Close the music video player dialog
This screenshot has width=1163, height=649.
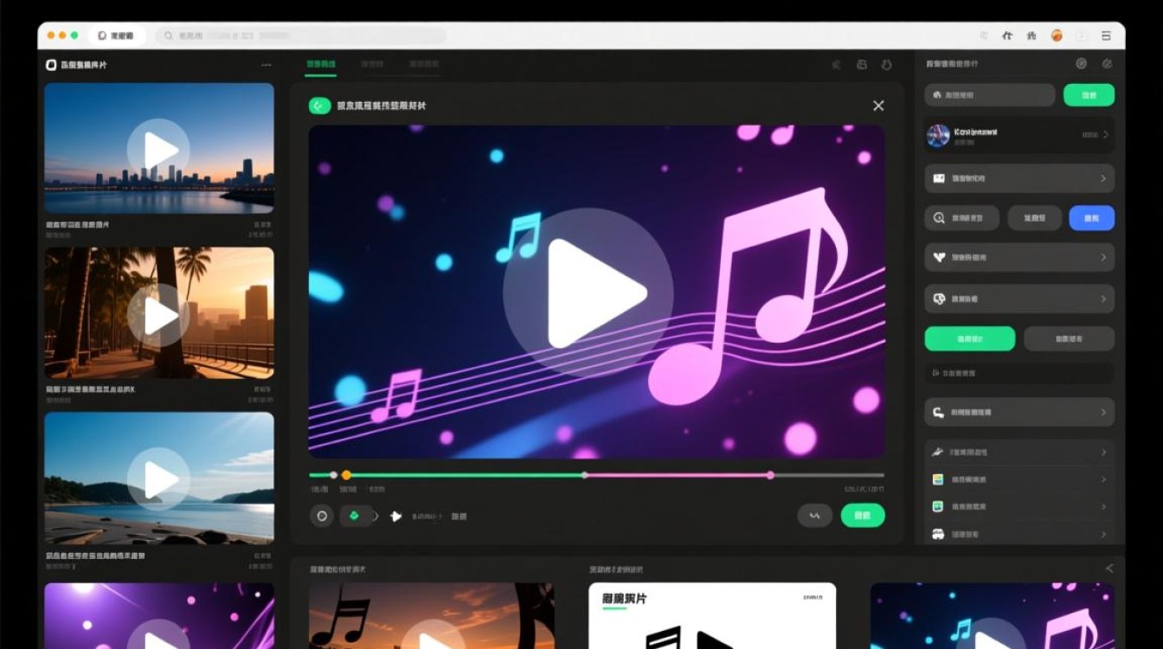point(878,106)
